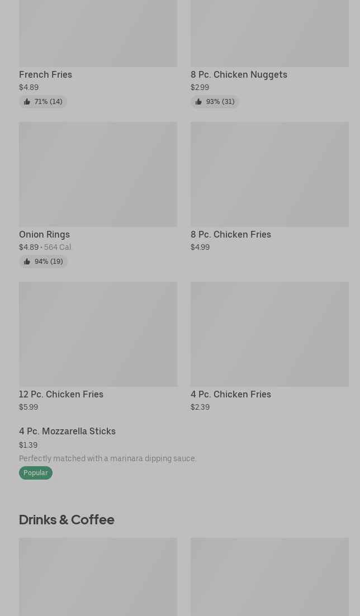The height and width of the screenshot is (616, 360).
Task: Click the Popular badge on Mozzarella Sticks
Action: [x=35, y=473]
